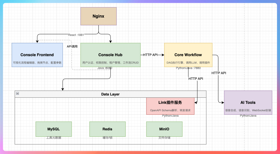Select the React :1881 edge label
280x154 pixels.
click(x=76, y=35)
